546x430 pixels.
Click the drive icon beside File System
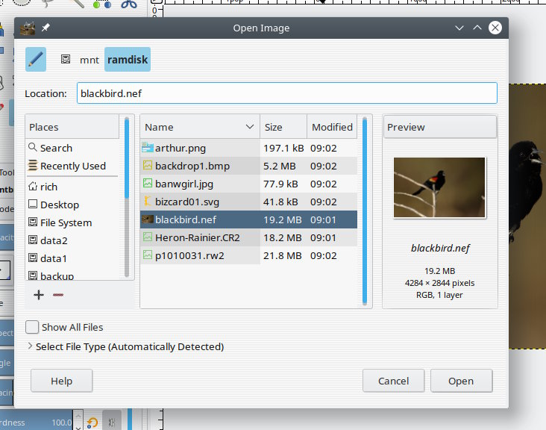pyautogui.click(x=32, y=222)
